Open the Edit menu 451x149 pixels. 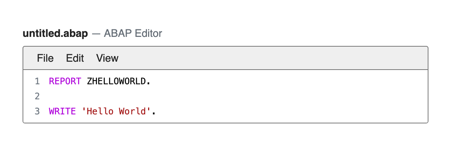tap(75, 58)
